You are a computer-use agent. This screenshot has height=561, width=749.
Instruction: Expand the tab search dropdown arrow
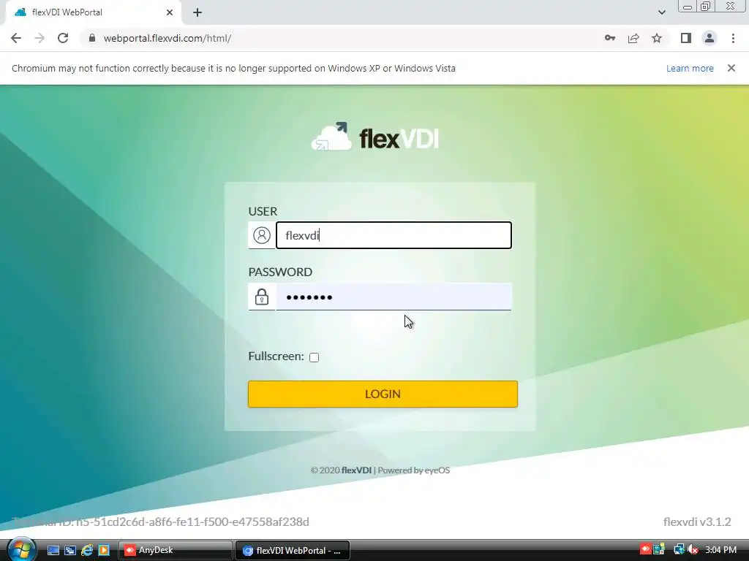(x=661, y=12)
